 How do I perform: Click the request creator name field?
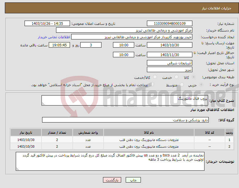click(132, 37)
